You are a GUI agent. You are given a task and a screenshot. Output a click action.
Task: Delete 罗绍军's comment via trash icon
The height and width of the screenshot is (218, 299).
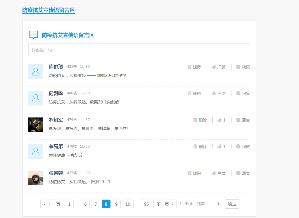coord(195,120)
